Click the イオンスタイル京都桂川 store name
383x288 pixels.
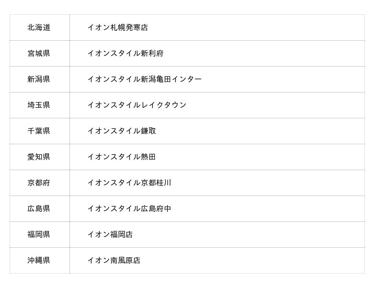coord(129,183)
